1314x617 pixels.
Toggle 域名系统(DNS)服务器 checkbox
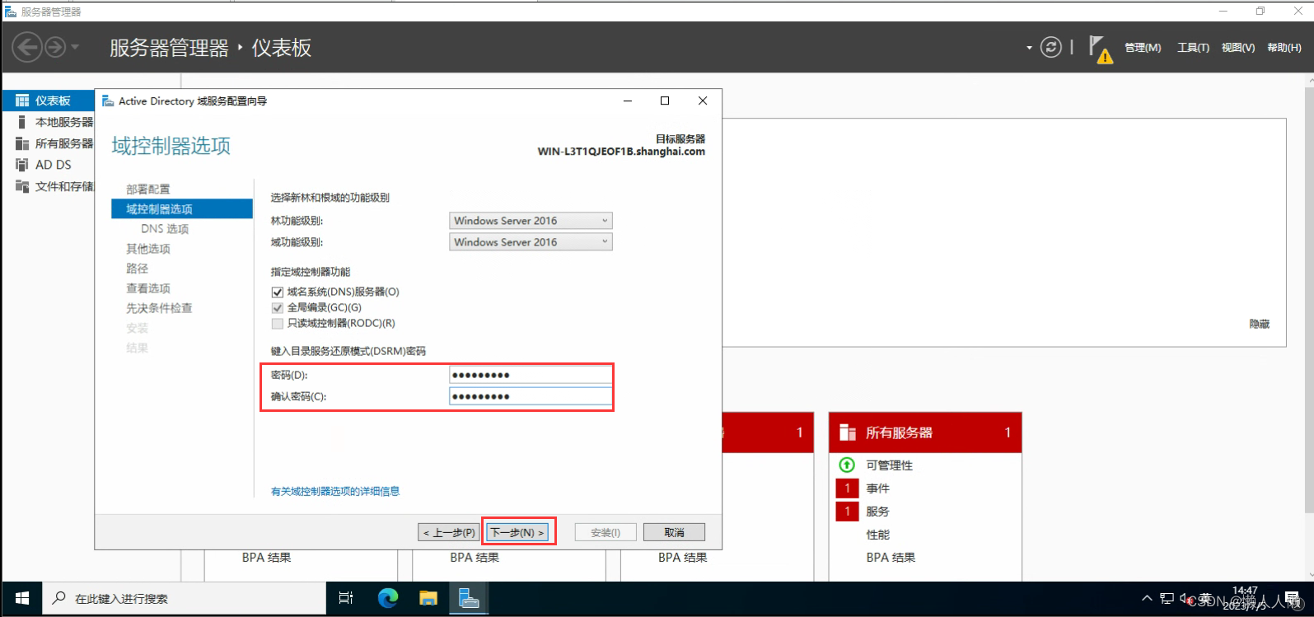point(278,292)
